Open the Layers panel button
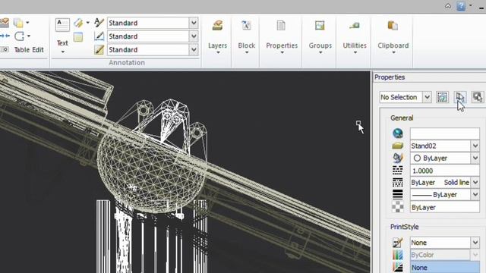This screenshot has width=486, height=273. tap(217, 37)
